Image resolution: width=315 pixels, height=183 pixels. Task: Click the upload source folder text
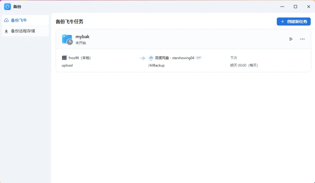pos(67,65)
